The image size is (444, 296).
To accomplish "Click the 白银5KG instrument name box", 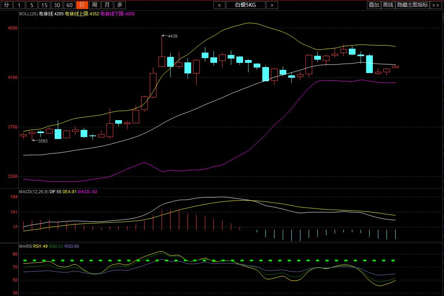I will click(245, 5).
